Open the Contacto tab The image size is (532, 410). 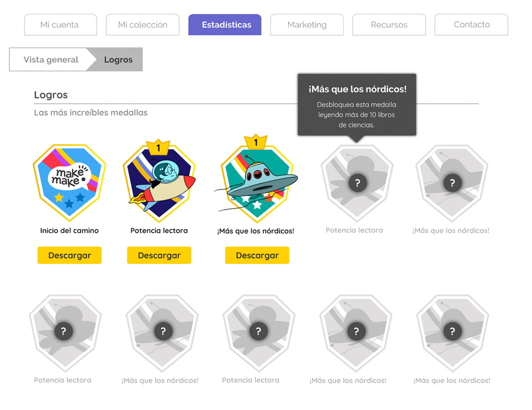click(471, 25)
